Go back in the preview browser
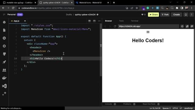This screenshot has height=110, width=195. (x=105, y=26)
